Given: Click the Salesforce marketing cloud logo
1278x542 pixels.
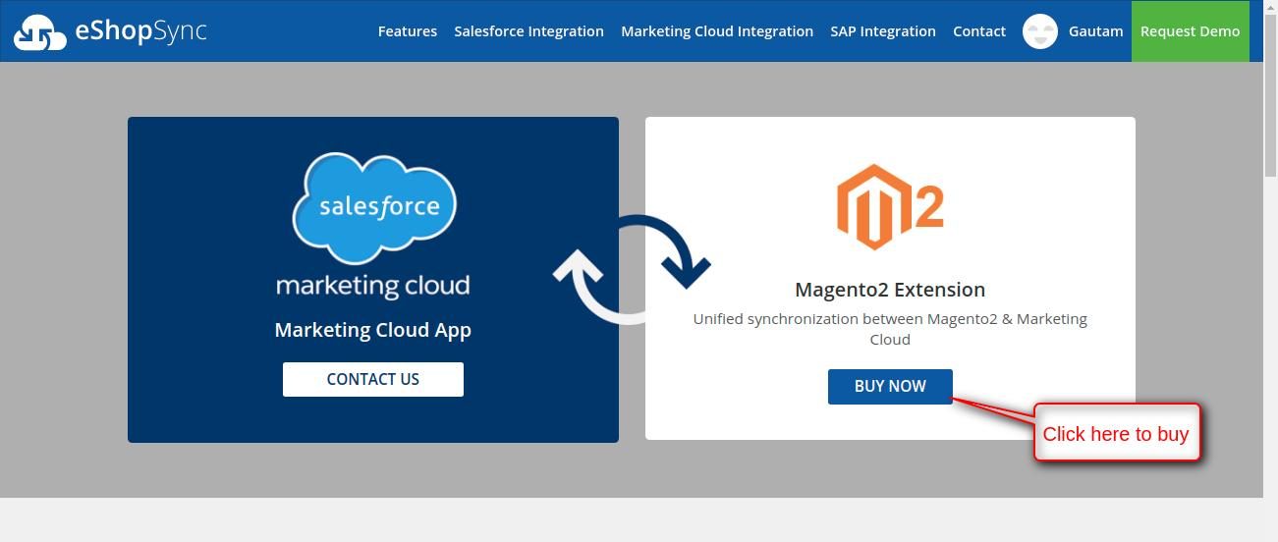Looking at the screenshot, I should 373,226.
